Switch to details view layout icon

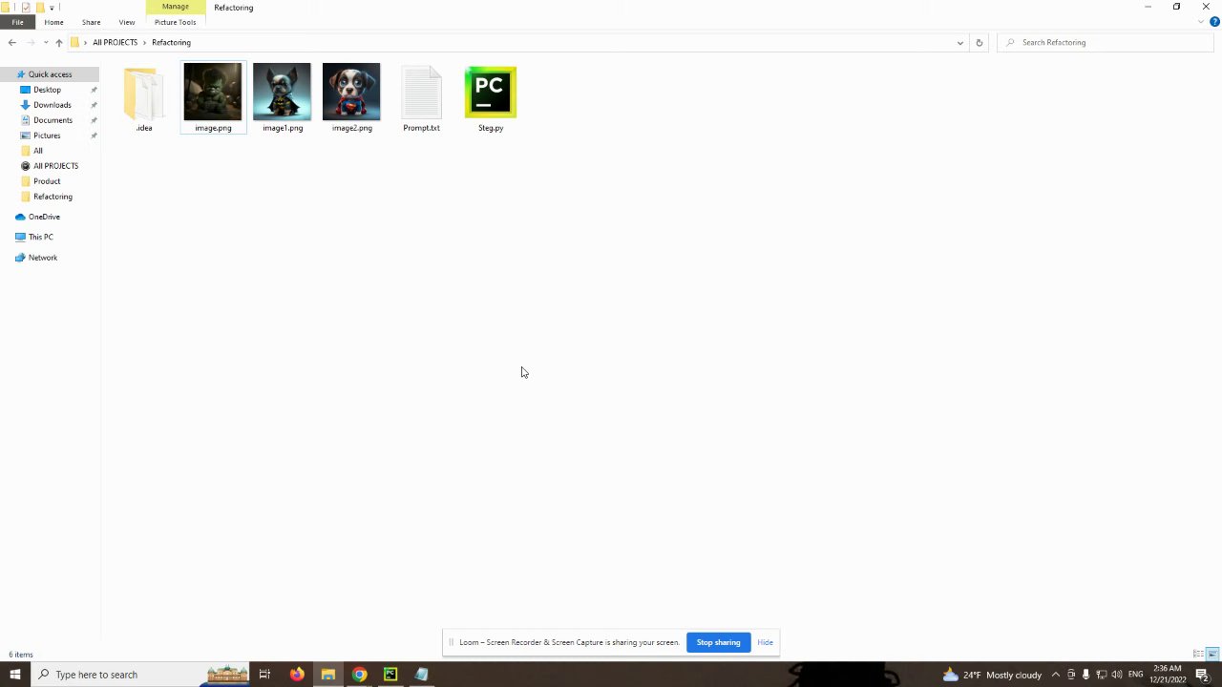coord(1198,655)
